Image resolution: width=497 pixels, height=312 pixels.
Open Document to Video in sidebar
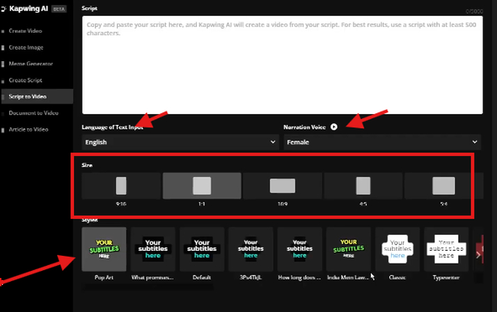(33, 113)
